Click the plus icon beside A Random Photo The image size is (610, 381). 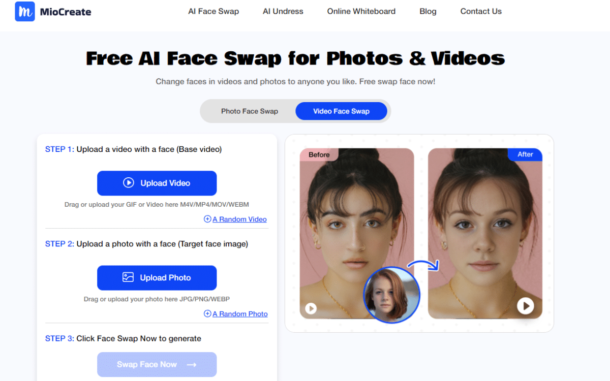click(207, 313)
